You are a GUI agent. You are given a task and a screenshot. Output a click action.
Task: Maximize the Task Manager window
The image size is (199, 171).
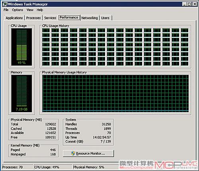189,4
